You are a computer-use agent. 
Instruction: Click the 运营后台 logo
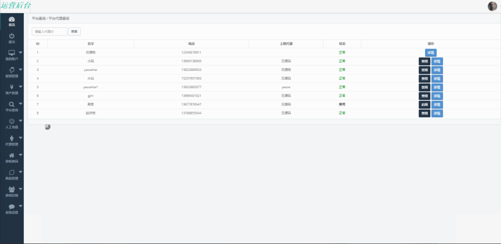point(15,6)
